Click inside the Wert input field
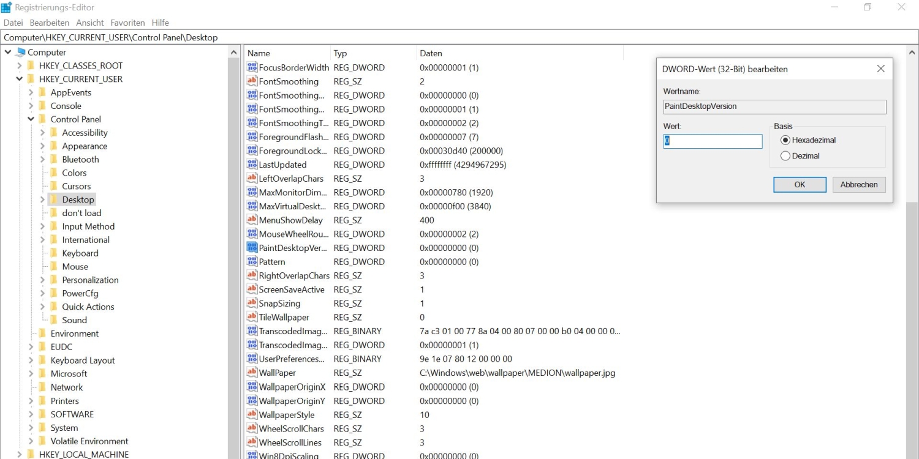The image size is (919, 459). (x=713, y=141)
